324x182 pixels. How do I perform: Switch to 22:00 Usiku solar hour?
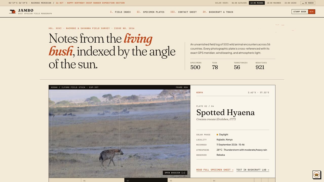(x=290, y=3)
